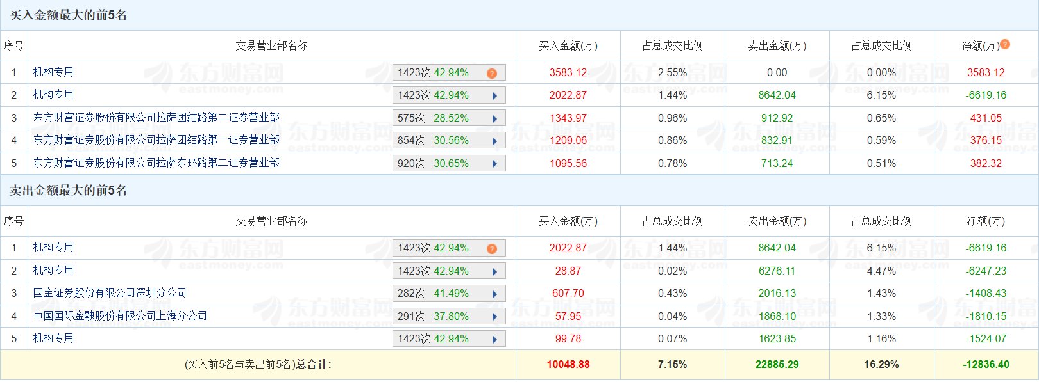Click orange question icon in buy table row 1
The width and height of the screenshot is (1039, 382).
click(x=492, y=73)
